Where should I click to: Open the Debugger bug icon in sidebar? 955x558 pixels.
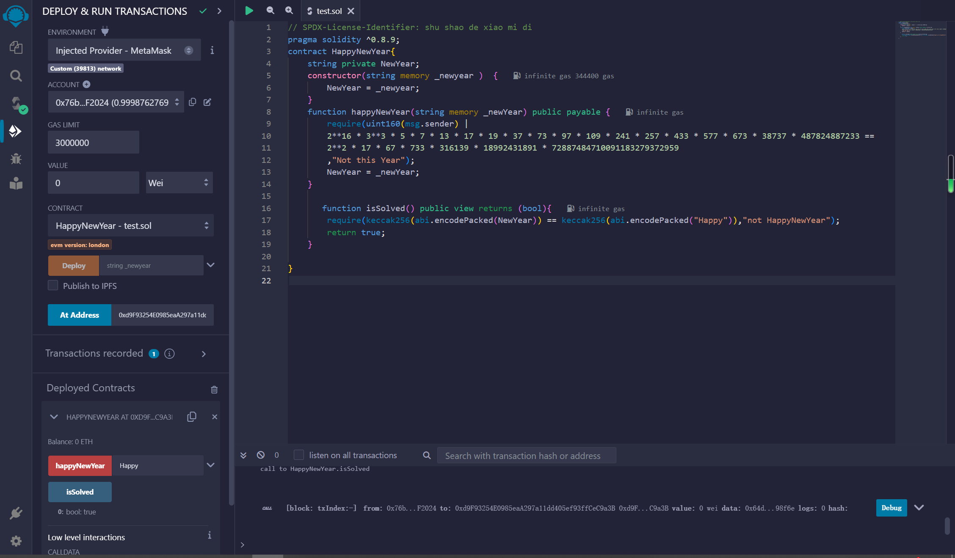tap(16, 159)
